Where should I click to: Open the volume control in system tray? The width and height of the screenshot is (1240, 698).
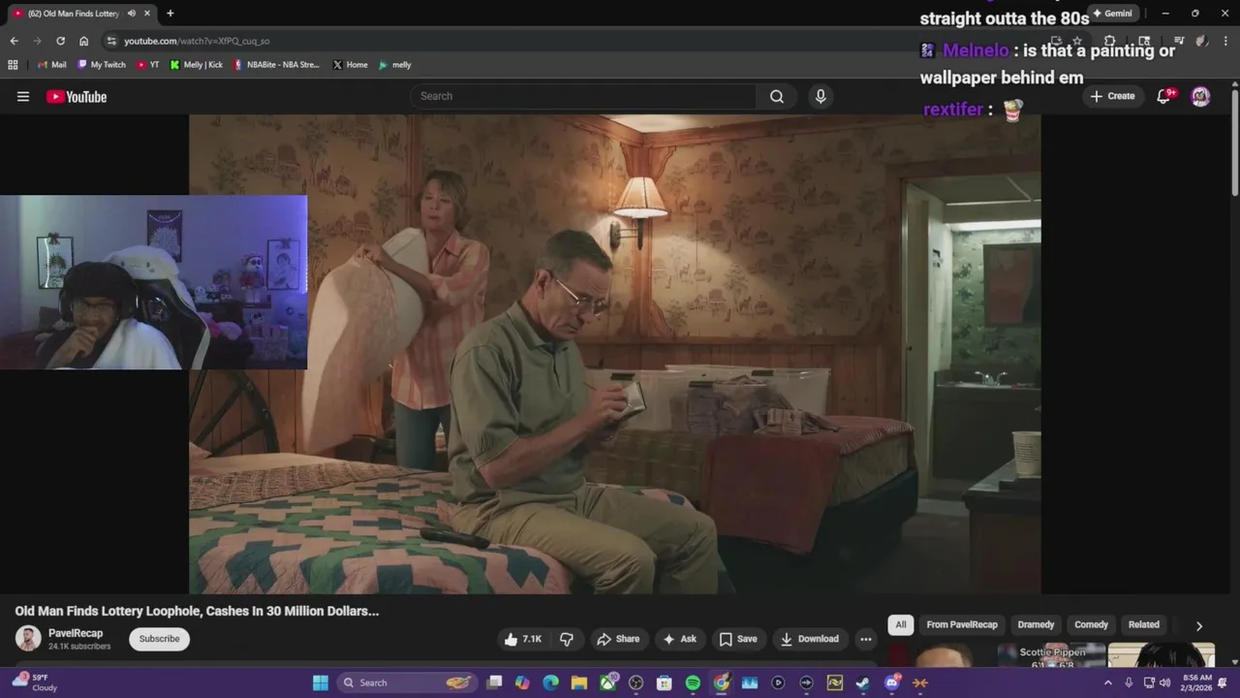click(1164, 682)
